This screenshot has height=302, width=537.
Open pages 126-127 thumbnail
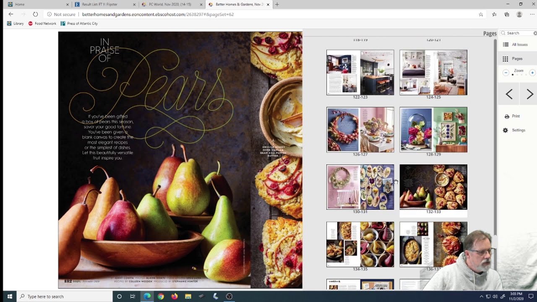point(360,130)
